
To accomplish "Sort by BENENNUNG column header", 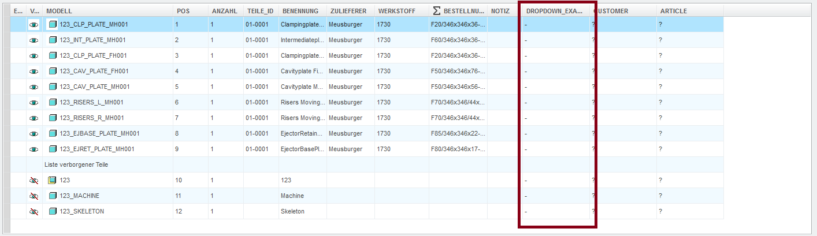I will (x=302, y=11).
